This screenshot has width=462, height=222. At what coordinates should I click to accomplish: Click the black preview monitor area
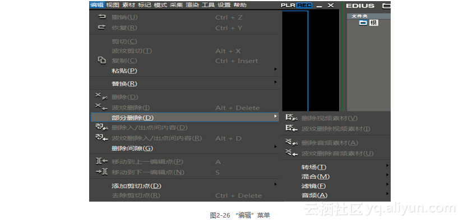(311, 61)
